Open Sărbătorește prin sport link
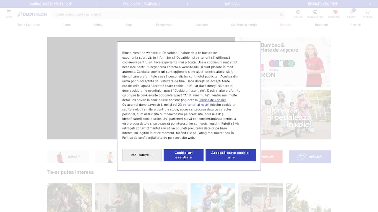 click(x=51, y=4)
